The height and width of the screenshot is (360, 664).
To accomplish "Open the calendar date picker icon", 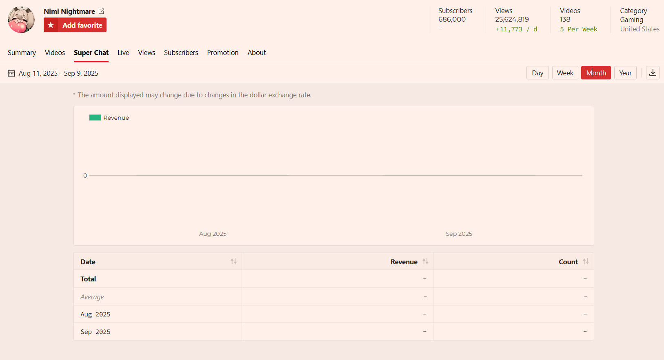I will pyautogui.click(x=11, y=73).
